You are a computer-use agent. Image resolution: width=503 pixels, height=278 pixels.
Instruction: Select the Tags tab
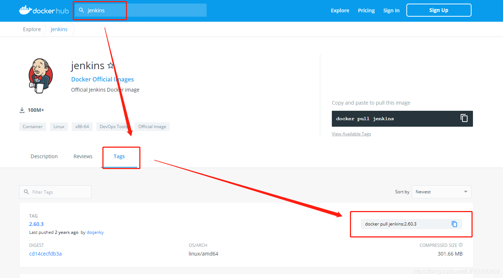tap(119, 156)
